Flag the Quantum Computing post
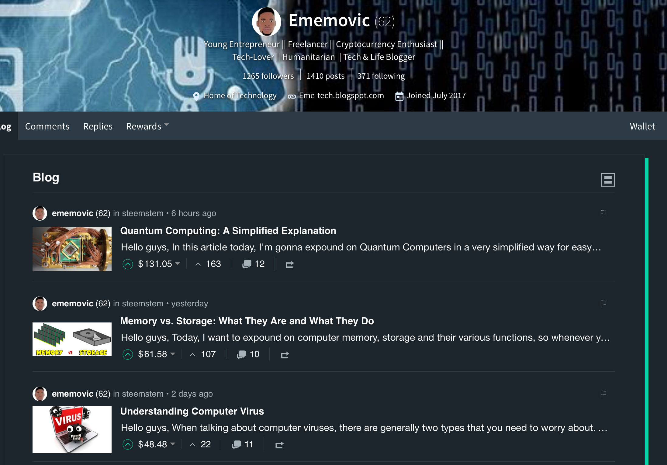This screenshot has width=667, height=465. 603,213
